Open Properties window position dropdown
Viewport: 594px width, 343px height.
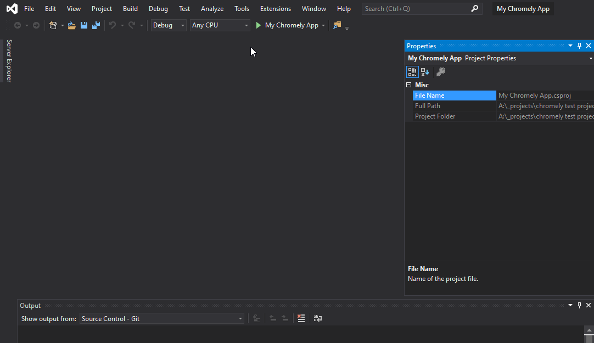click(570, 46)
